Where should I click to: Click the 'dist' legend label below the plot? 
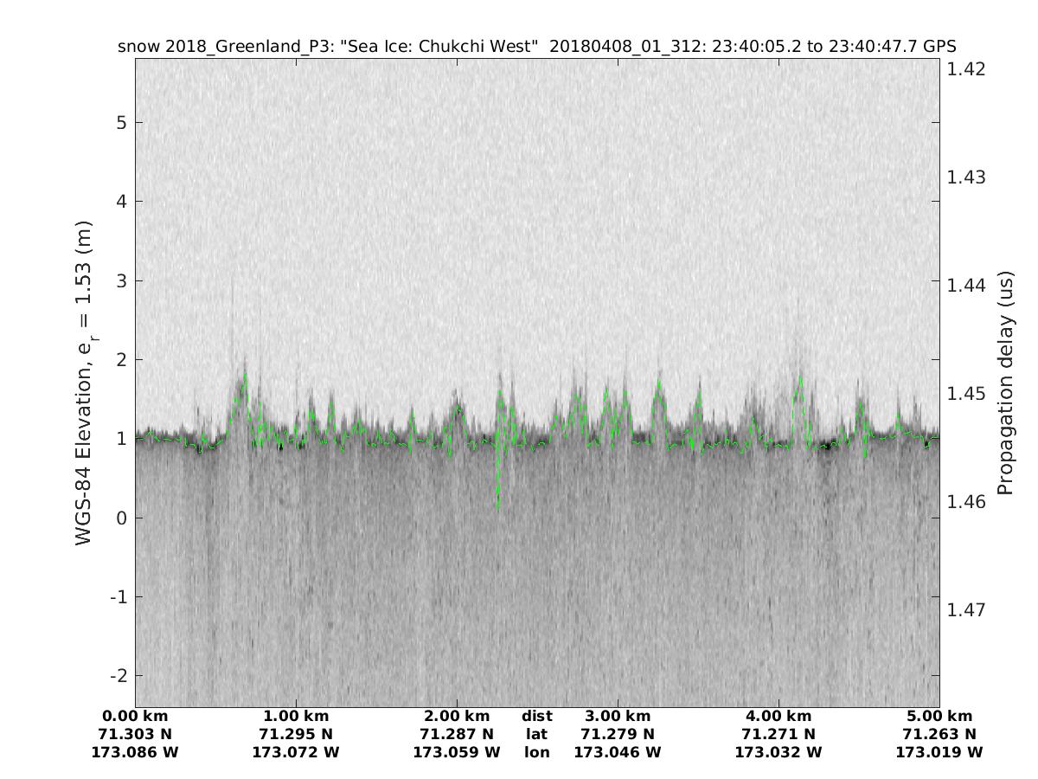pos(537,717)
